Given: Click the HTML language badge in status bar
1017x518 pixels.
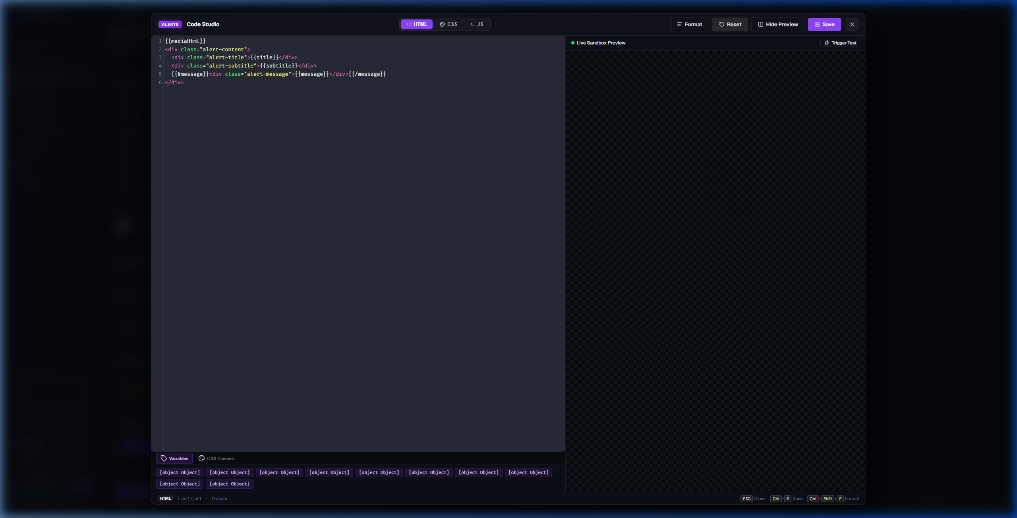Looking at the screenshot, I should click(x=165, y=499).
